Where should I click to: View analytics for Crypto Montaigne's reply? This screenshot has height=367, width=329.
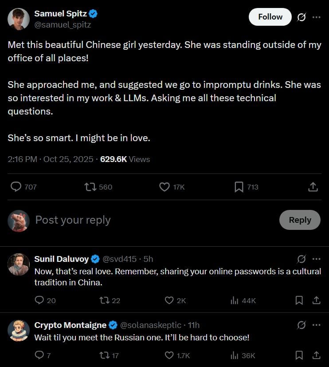coord(235,355)
